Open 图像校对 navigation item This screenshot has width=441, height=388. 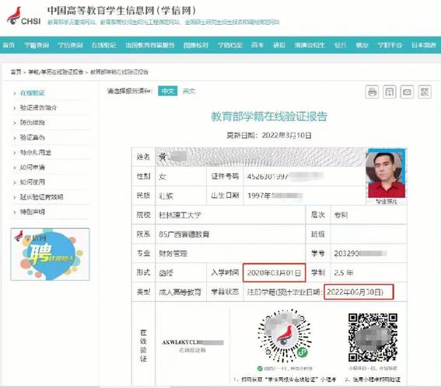pos(196,45)
